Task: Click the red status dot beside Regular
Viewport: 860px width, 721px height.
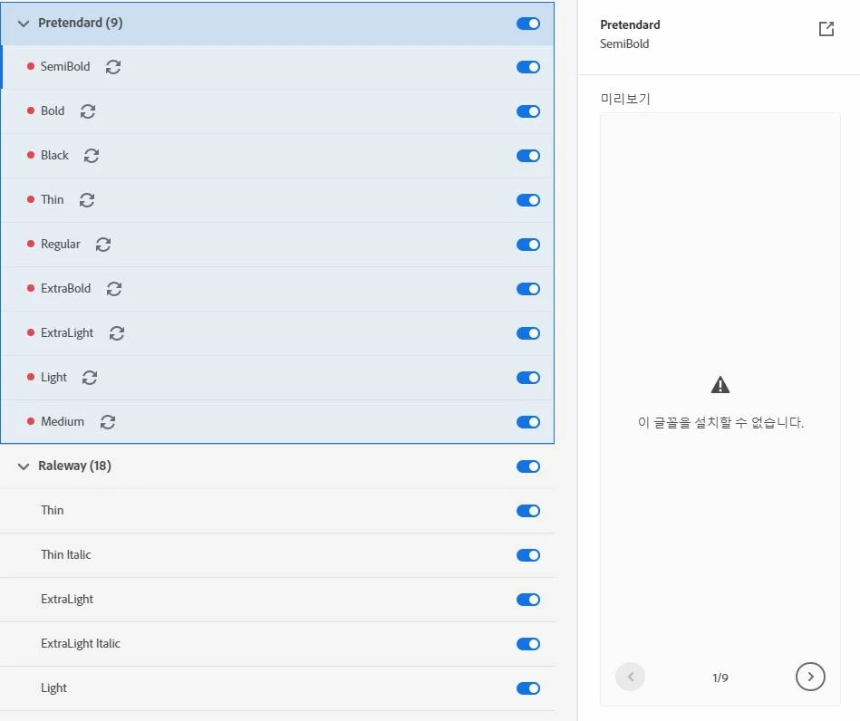Action: coord(31,244)
